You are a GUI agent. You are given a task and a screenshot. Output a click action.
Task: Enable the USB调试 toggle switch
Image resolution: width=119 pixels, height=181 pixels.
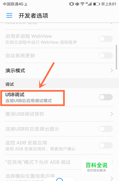(x=106, y=97)
